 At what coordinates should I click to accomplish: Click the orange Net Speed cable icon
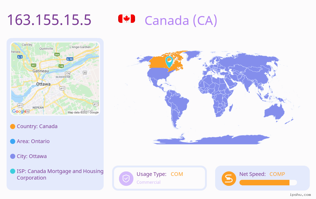click(229, 179)
